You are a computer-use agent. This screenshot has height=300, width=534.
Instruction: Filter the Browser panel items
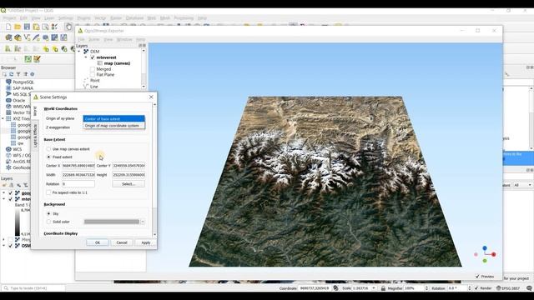coord(18,74)
